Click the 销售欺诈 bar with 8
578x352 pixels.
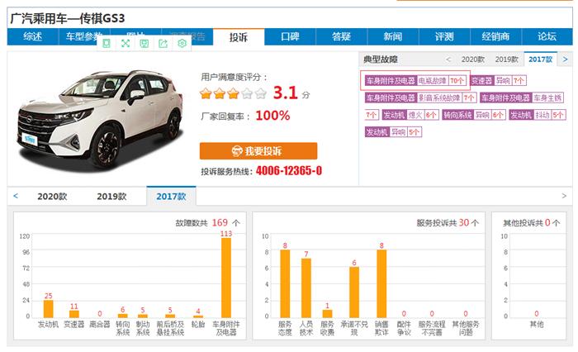(x=381, y=283)
